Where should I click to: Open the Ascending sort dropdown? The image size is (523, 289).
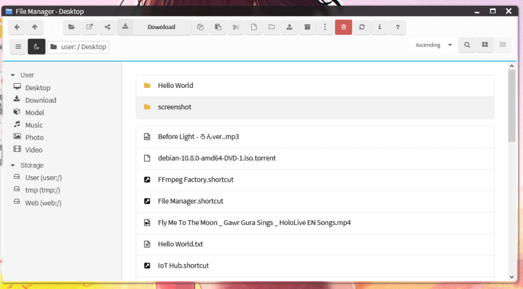pyautogui.click(x=433, y=45)
